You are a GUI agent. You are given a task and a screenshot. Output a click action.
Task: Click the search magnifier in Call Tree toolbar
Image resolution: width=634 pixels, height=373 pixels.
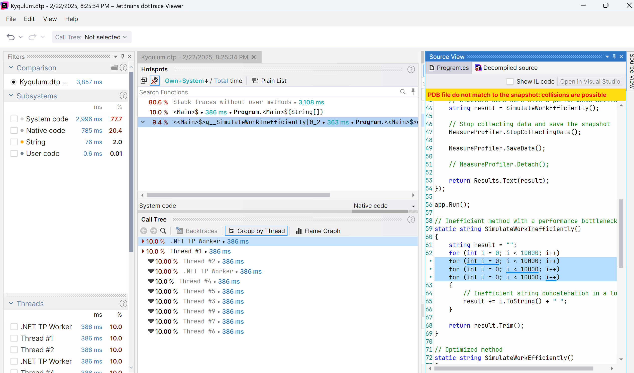pyautogui.click(x=163, y=231)
